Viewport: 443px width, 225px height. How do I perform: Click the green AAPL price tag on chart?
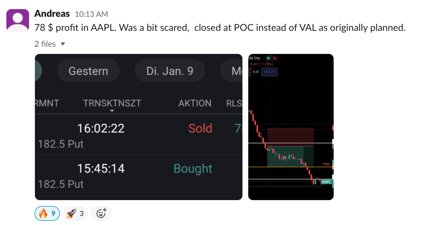pos(326,181)
